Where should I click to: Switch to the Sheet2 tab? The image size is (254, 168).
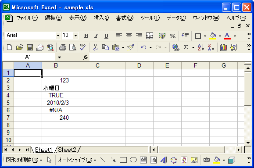[x=67, y=150]
